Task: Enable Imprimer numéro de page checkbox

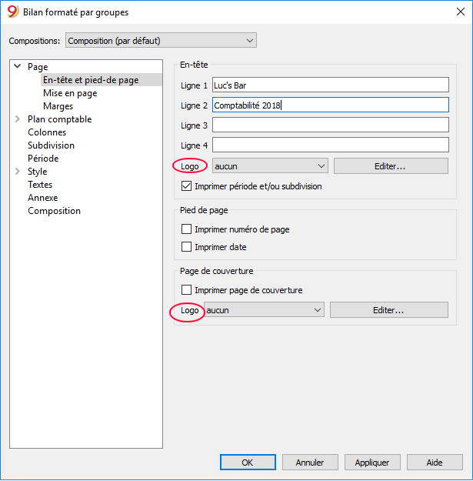Action: click(186, 229)
